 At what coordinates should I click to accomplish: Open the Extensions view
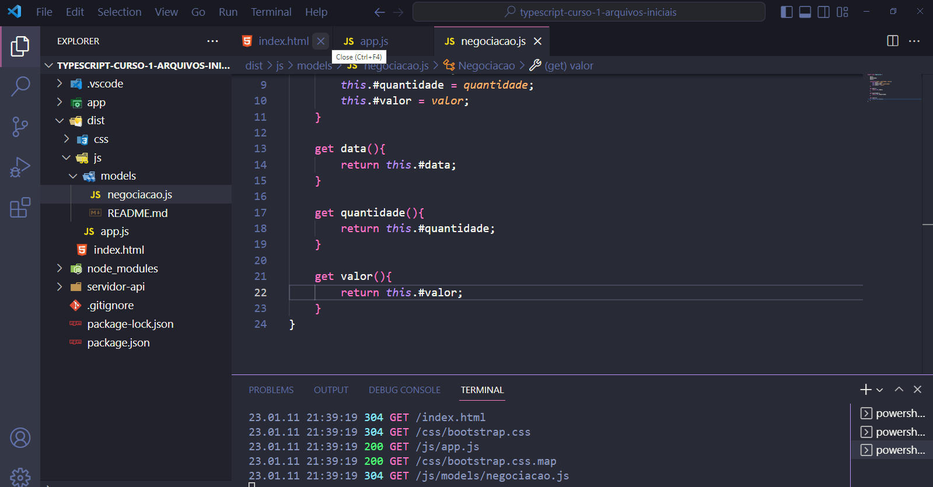click(x=20, y=207)
